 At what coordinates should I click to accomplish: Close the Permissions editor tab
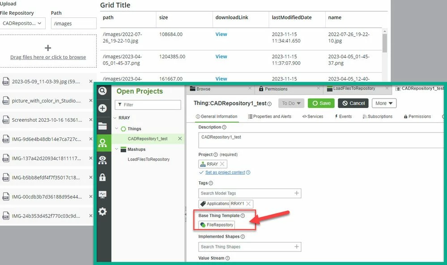tap(319, 89)
